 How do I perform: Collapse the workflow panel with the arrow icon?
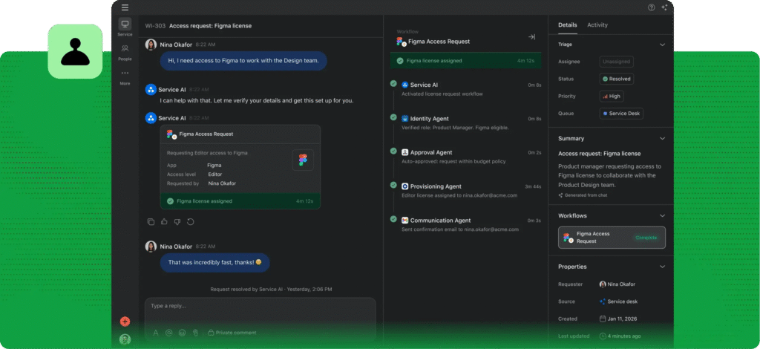pyautogui.click(x=531, y=37)
